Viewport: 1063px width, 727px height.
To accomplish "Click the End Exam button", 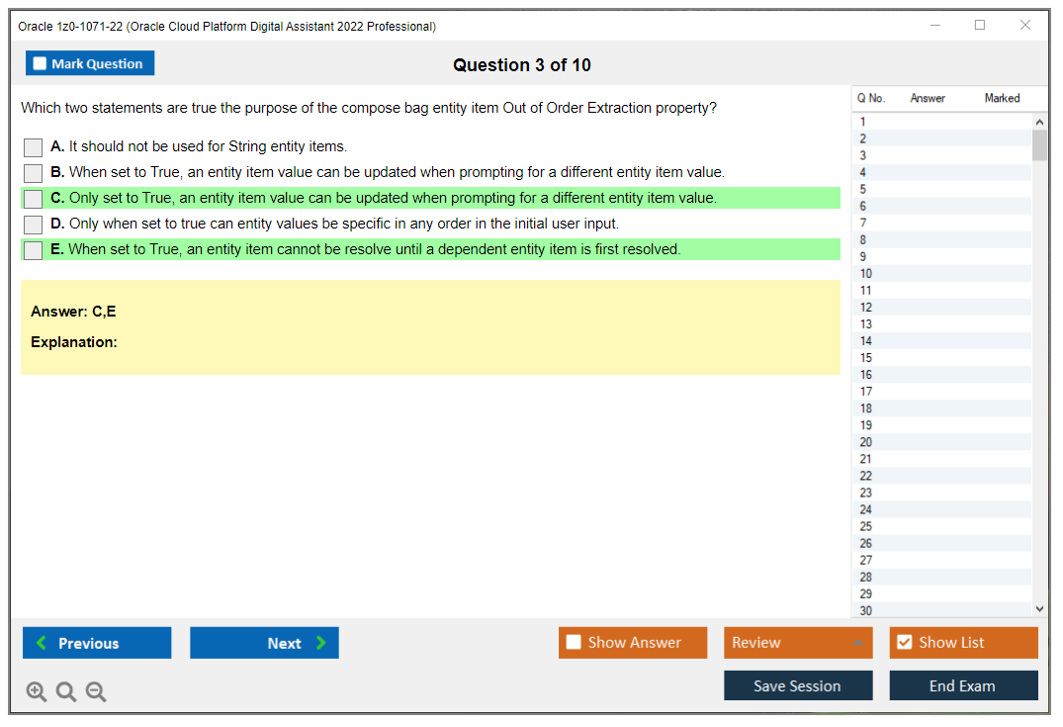I will click(x=963, y=685).
